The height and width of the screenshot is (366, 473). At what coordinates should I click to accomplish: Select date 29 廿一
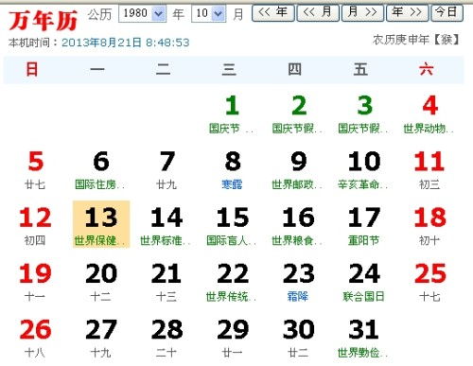(233, 339)
